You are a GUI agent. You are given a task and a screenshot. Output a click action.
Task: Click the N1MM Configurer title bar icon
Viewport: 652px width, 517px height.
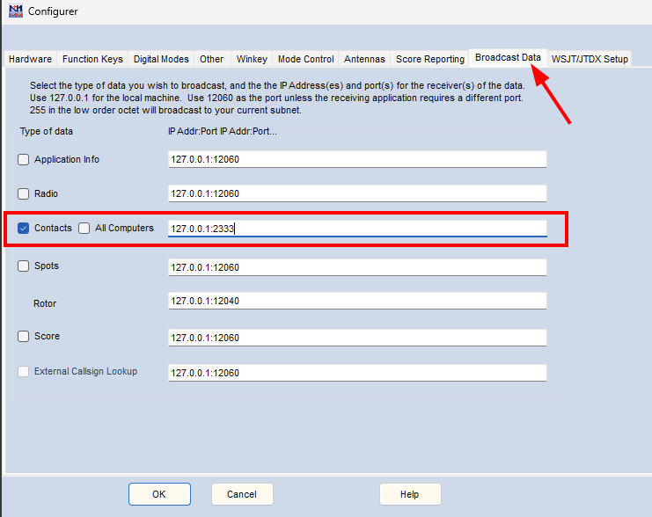pos(15,11)
